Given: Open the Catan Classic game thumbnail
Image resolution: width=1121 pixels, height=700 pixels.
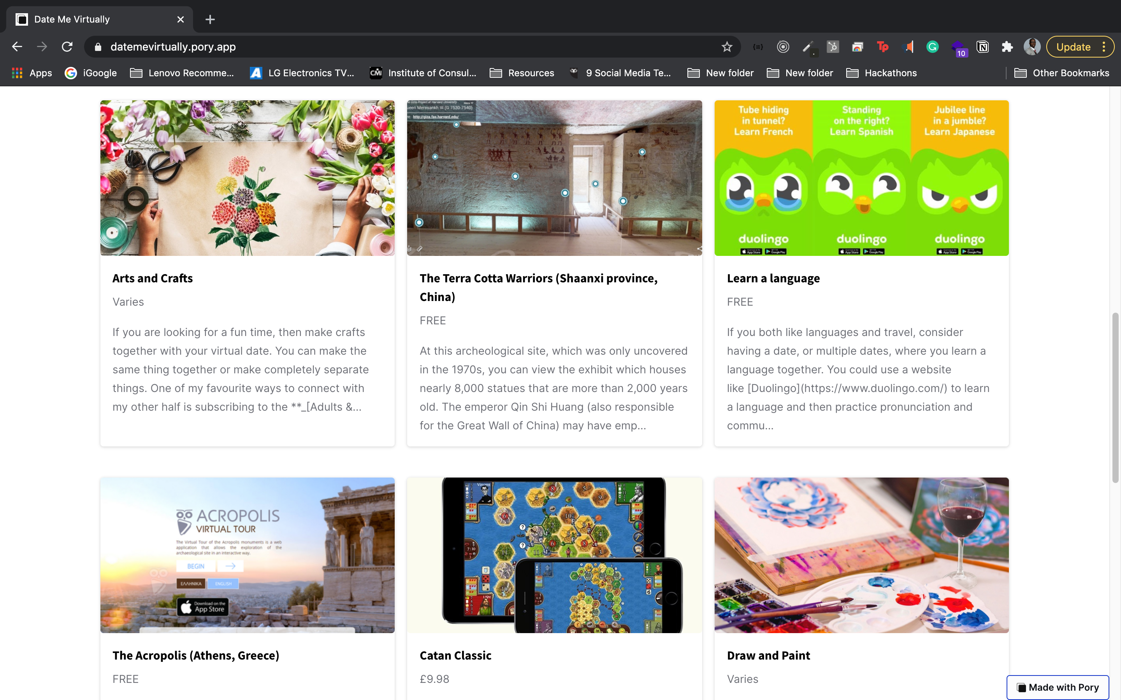Looking at the screenshot, I should 554,555.
